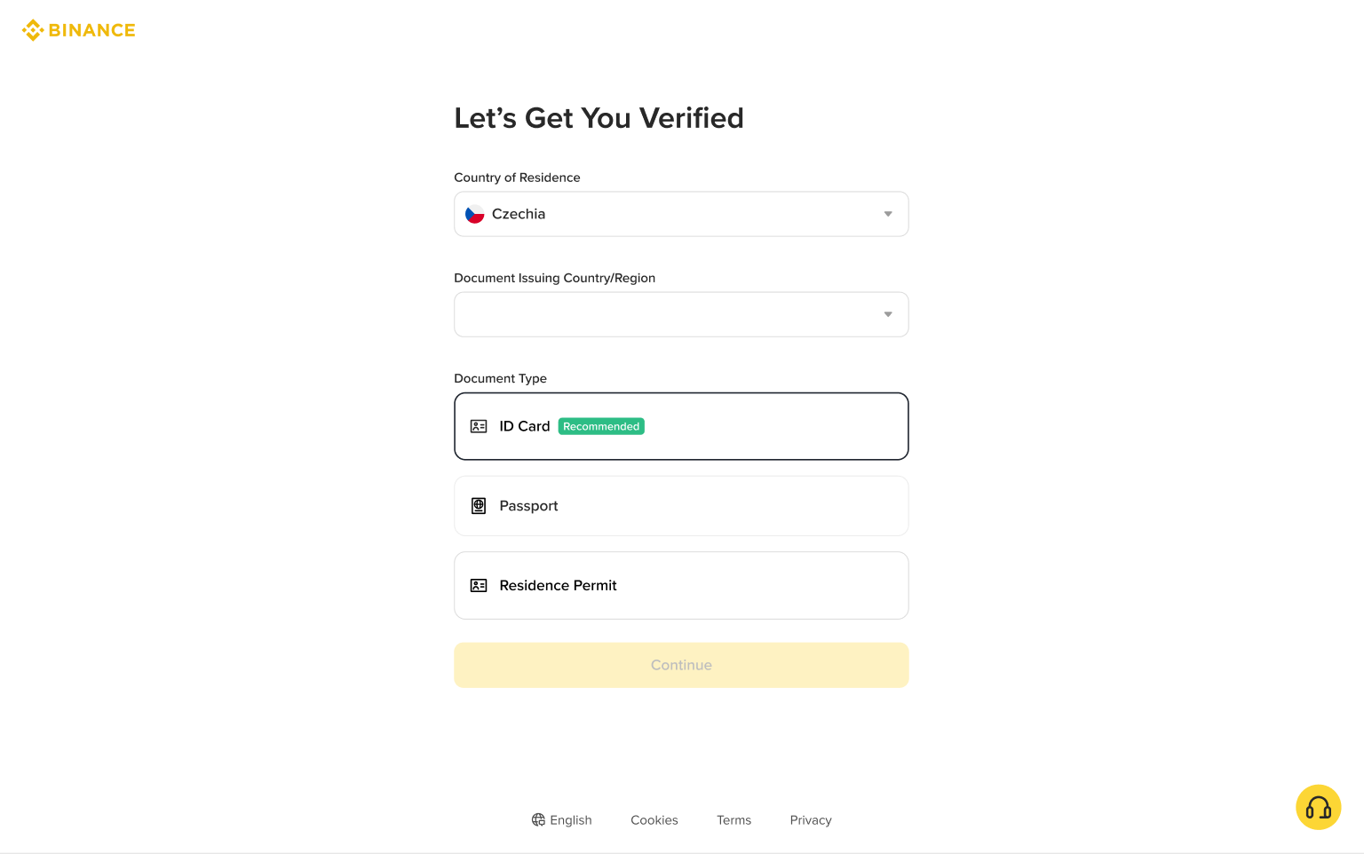Open the Cookies footer link
1364x854 pixels.
click(x=654, y=820)
